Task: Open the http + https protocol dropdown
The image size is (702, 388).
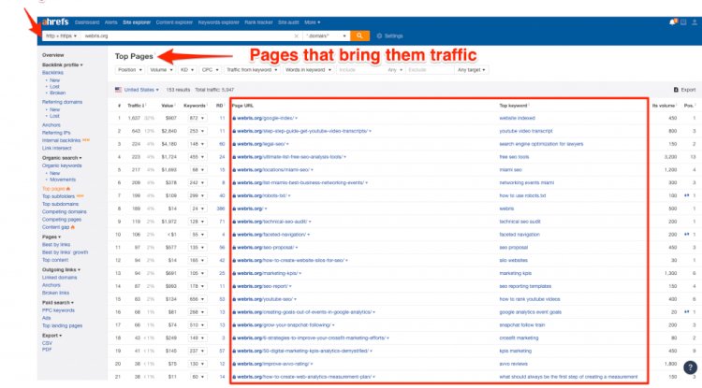Action: point(62,36)
